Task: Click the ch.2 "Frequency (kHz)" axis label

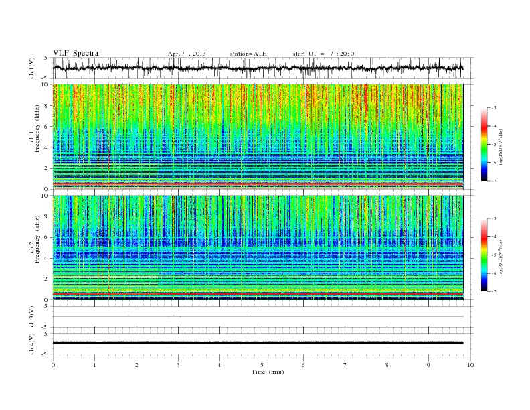Action: pos(37,238)
